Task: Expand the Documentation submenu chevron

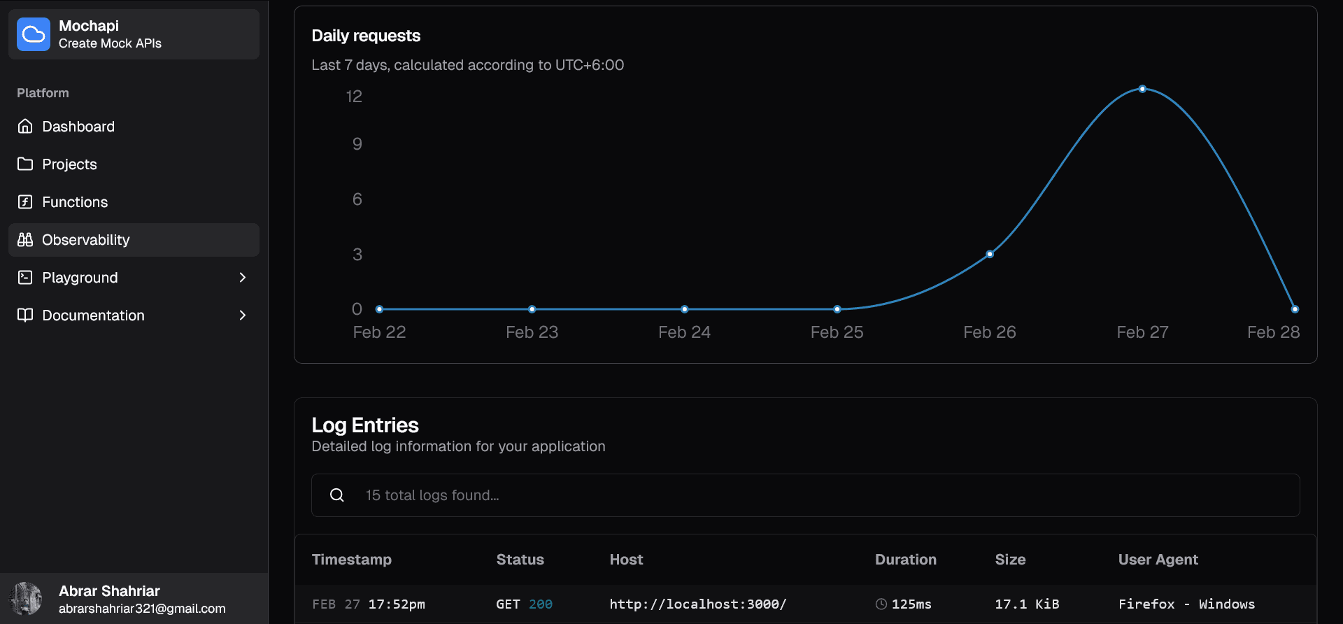Action: coord(243,315)
